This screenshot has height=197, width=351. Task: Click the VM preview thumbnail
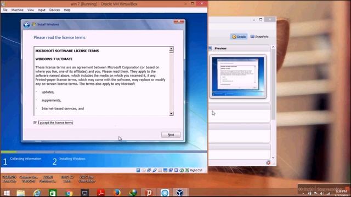coord(238,77)
